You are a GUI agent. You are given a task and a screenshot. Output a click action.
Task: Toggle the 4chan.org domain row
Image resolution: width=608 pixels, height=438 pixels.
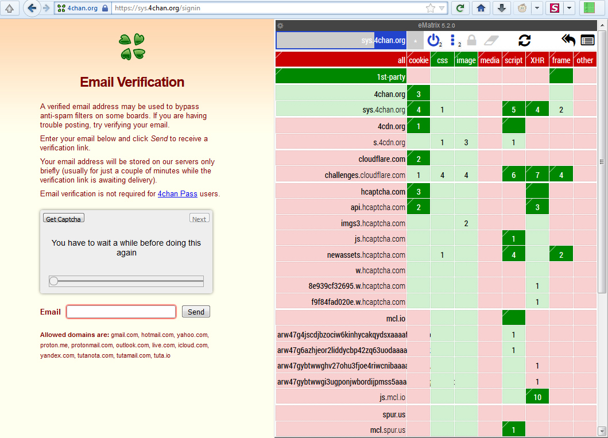[341, 94]
